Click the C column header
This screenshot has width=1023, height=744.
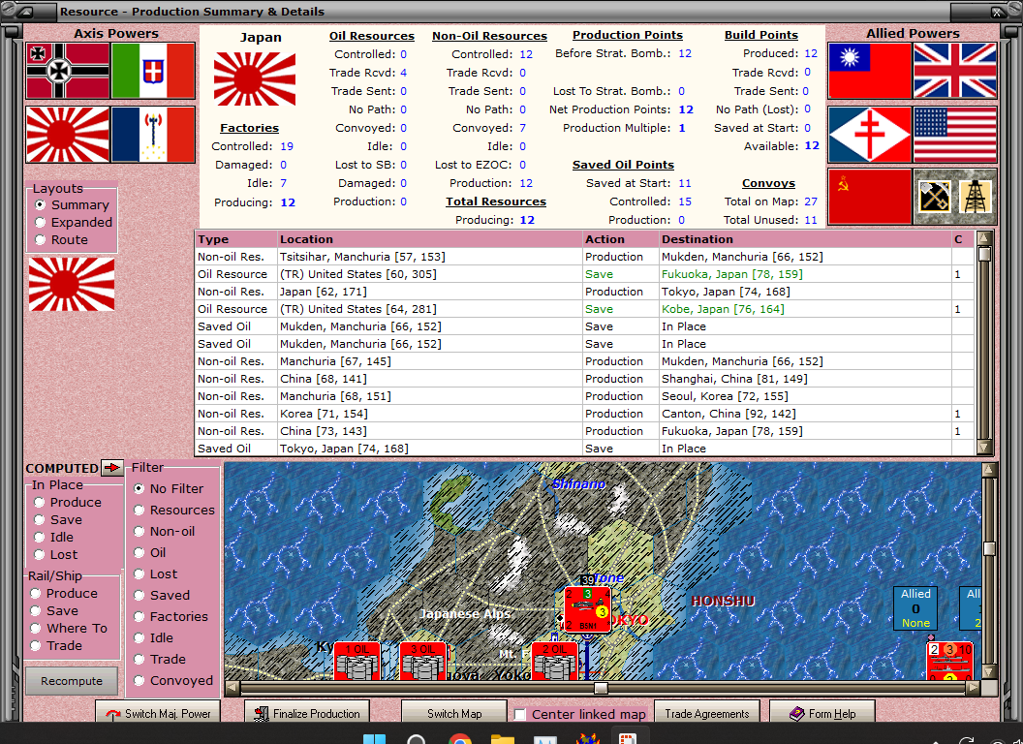pyautogui.click(x=962, y=239)
